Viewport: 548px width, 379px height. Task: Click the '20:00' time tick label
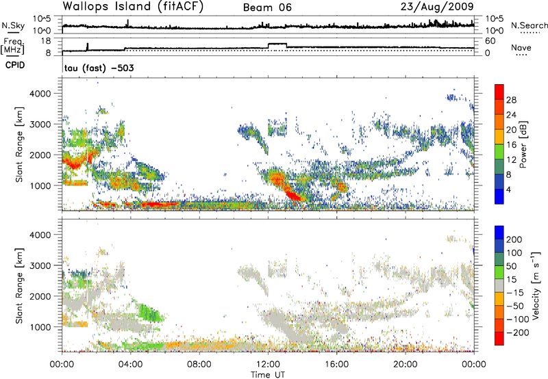coord(405,364)
